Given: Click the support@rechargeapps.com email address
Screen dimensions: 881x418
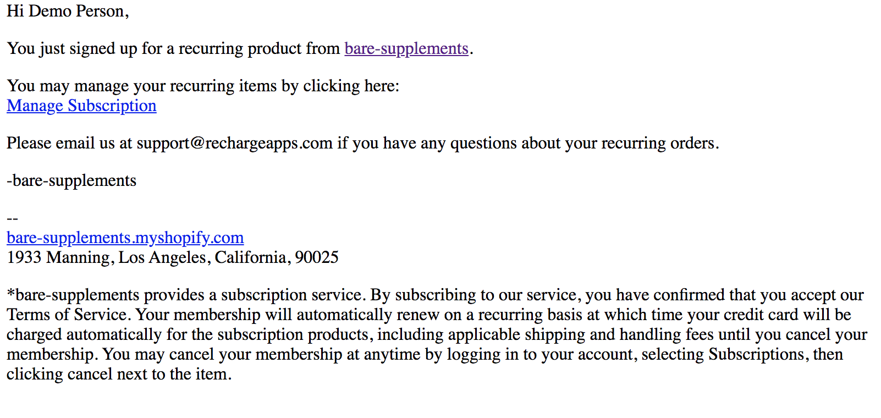Looking at the screenshot, I should coord(234,144).
